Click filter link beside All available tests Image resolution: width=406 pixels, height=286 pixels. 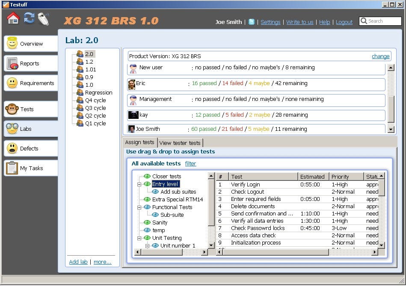(190, 164)
